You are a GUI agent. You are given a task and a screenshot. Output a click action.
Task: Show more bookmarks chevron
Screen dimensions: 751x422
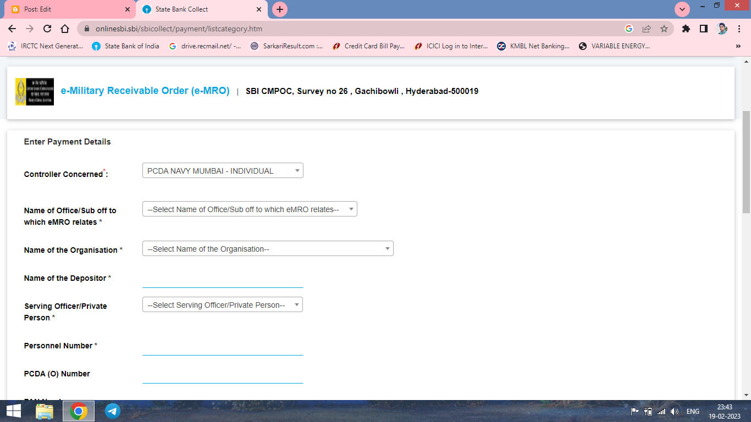[x=738, y=46]
